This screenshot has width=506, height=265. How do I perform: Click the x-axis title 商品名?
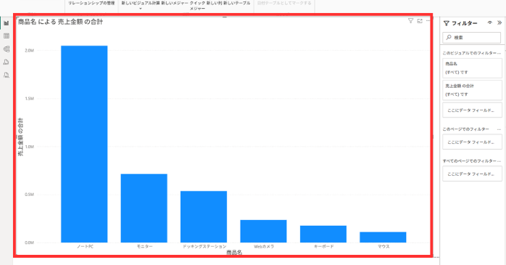tap(234, 252)
